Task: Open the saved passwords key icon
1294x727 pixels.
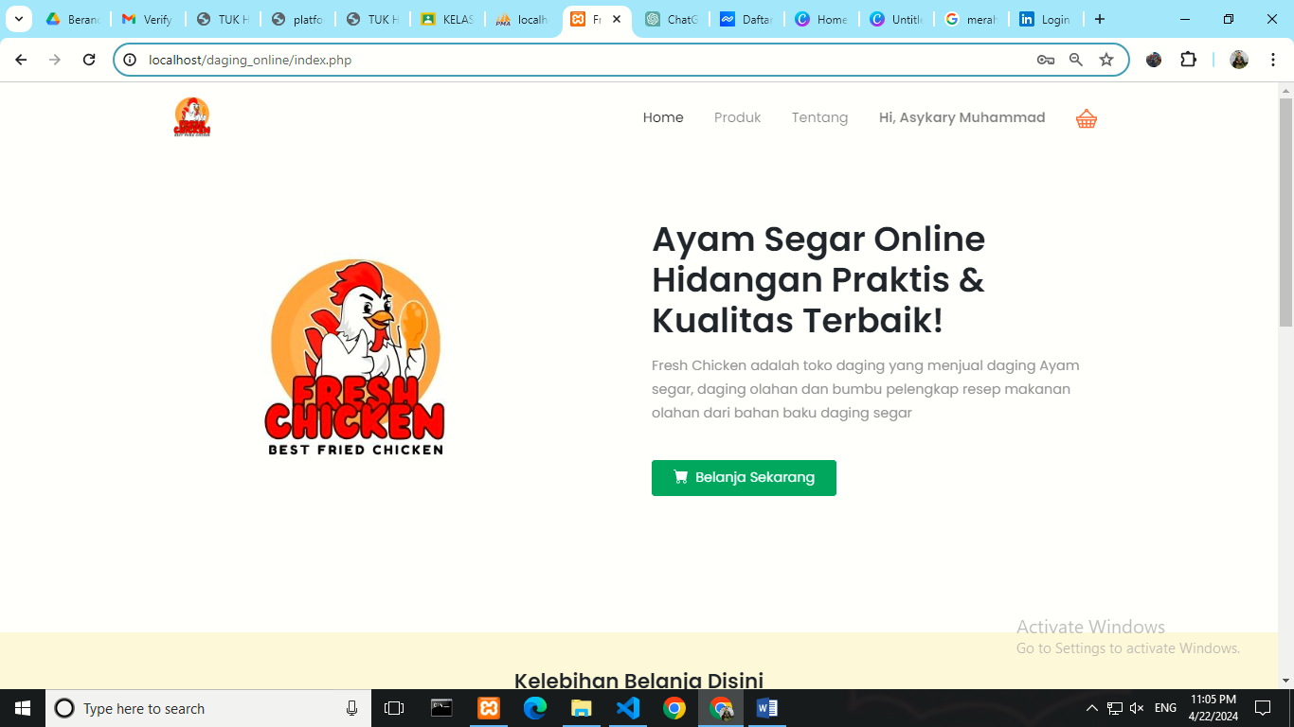Action: pos(1046,60)
